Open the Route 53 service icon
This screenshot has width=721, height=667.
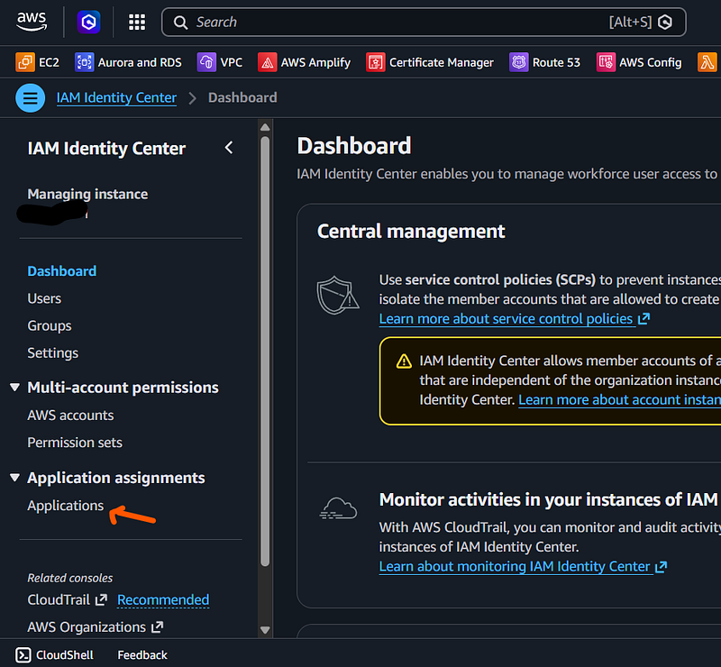click(x=517, y=62)
